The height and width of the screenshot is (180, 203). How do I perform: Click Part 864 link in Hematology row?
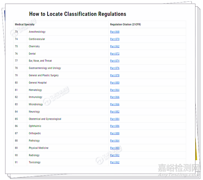[x=115, y=90]
